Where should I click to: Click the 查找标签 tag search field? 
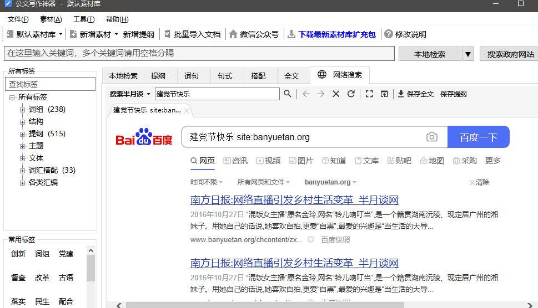pos(50,84)
